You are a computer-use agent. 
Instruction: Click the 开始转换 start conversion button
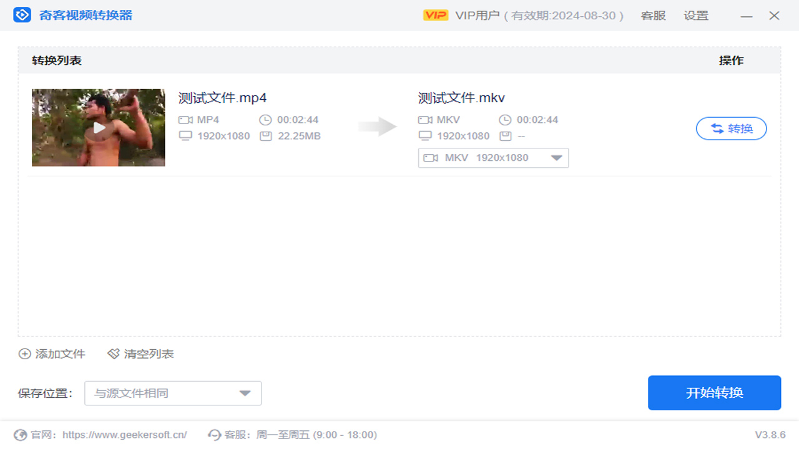tap(714, 393)
